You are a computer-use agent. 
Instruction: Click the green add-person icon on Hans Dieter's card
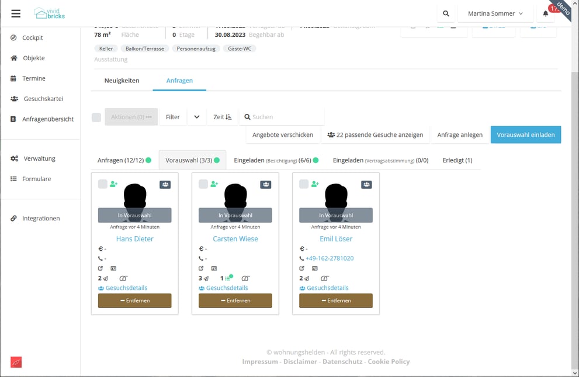[114, 184]
